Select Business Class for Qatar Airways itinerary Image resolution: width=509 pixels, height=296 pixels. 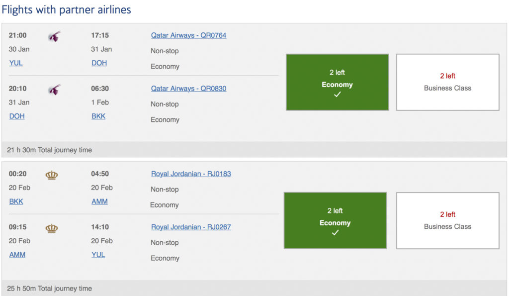447,82
